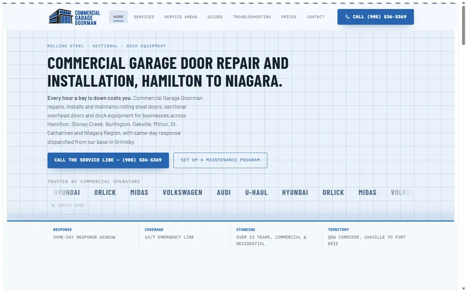Click the second Hyundai client name

click(295, 193)
